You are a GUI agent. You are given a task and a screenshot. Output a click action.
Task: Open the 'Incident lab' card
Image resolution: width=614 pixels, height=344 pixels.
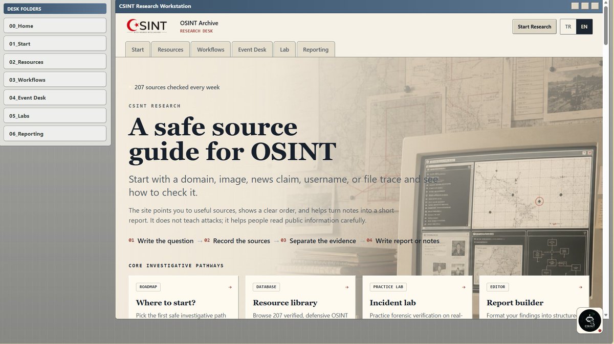(418, 298)
